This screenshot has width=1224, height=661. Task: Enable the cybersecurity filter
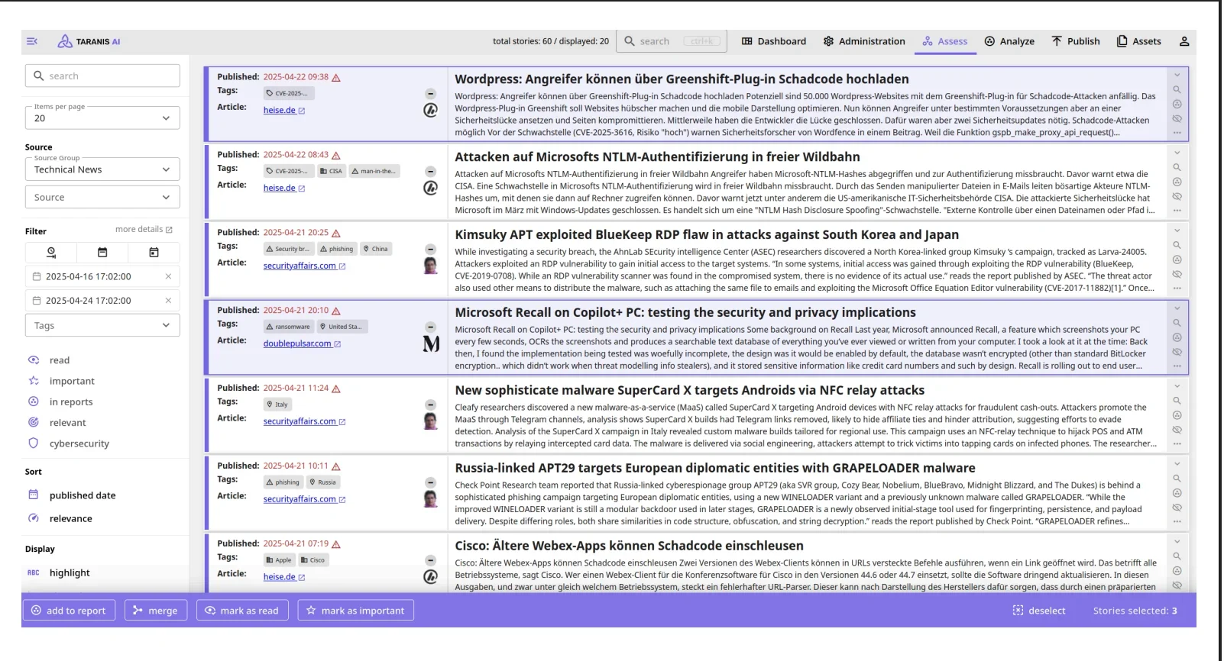pyautogui.click(x=79, y=443)
